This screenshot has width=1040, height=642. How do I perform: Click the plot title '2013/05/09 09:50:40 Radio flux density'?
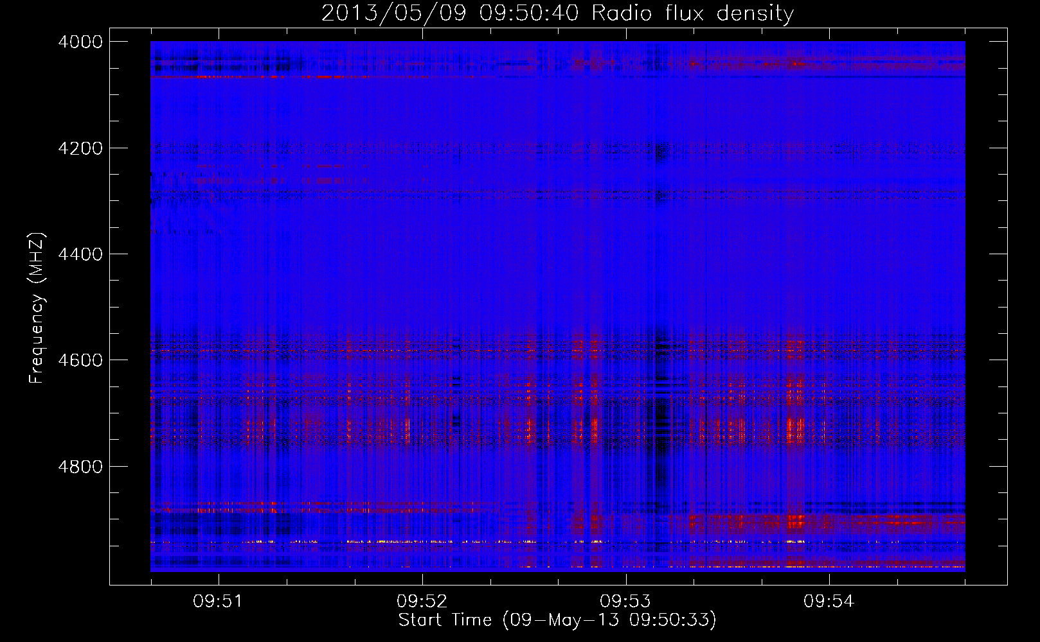pos(557,13)
